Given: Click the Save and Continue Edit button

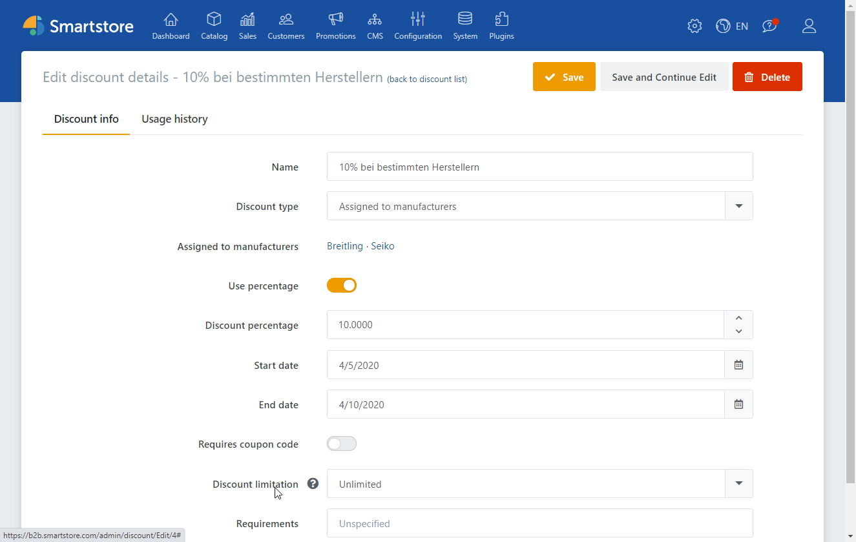Looking at the screenshot, I should click(664, 77).
